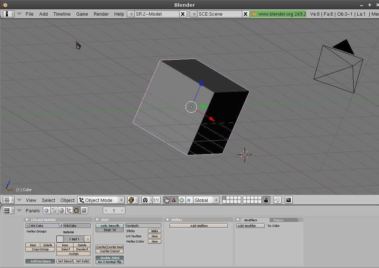Grab the green Y-axis manipulator handle
This screenshot has height=268, width=379.
tap(204, 107)
